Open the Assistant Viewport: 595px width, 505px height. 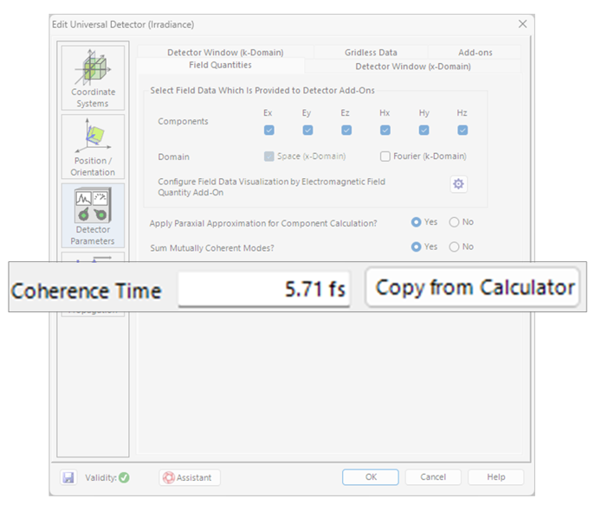click(x=190, y=477)
